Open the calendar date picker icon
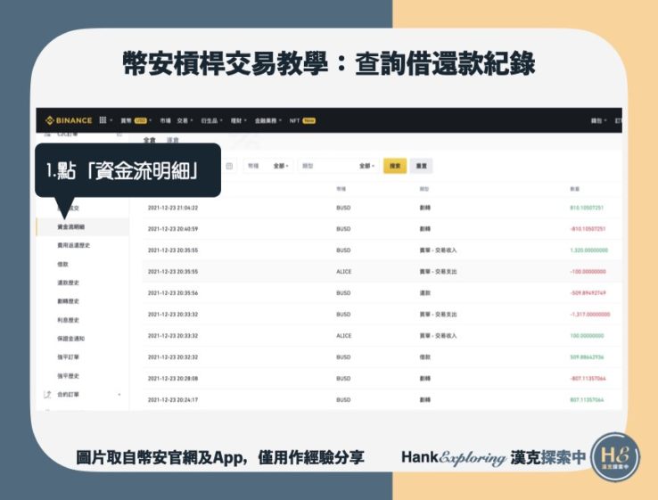 [x=229, y=166]
